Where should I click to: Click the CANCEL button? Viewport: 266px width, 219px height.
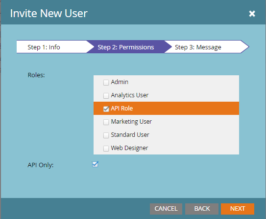click(166, 209)
